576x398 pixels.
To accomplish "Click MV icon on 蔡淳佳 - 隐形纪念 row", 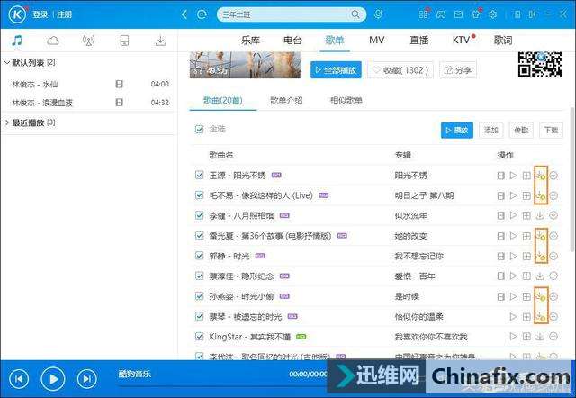I will point(500,276).
